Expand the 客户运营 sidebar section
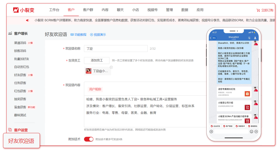Screen dimensions: 279x152 21,130
